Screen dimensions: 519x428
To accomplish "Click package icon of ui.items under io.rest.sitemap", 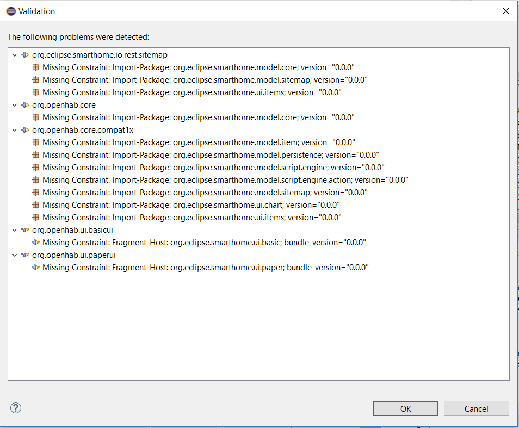I will pos(36,92).
